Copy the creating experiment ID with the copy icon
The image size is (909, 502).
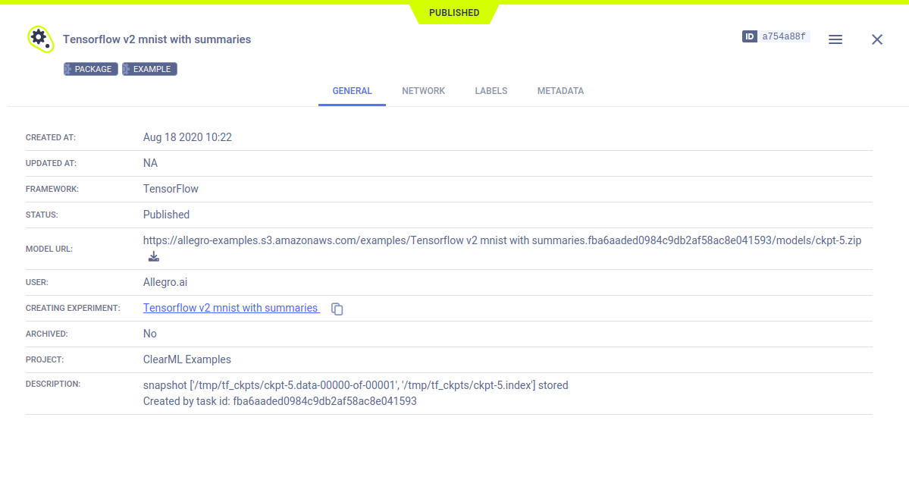pyautogui.click(x=337, y=309)
